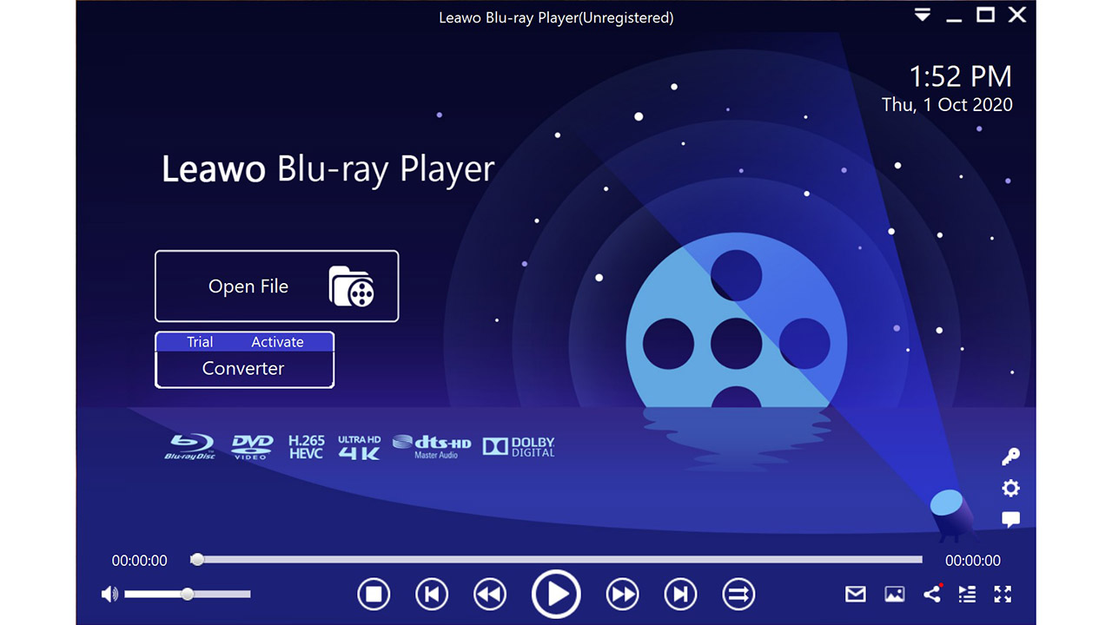Click the Blu-ray Disc logo
Image resolution: width=1112 pixels, height=625 pixels.
click(190, 448)
